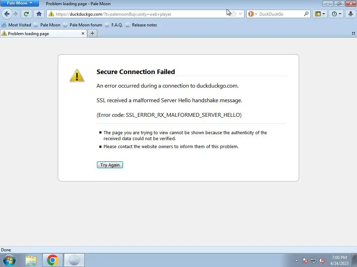Minimize the Pale Moon window

(x=328, y=3)
